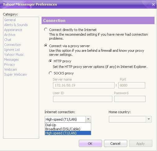Open the Ignore List category

click(x=12, y=50)
